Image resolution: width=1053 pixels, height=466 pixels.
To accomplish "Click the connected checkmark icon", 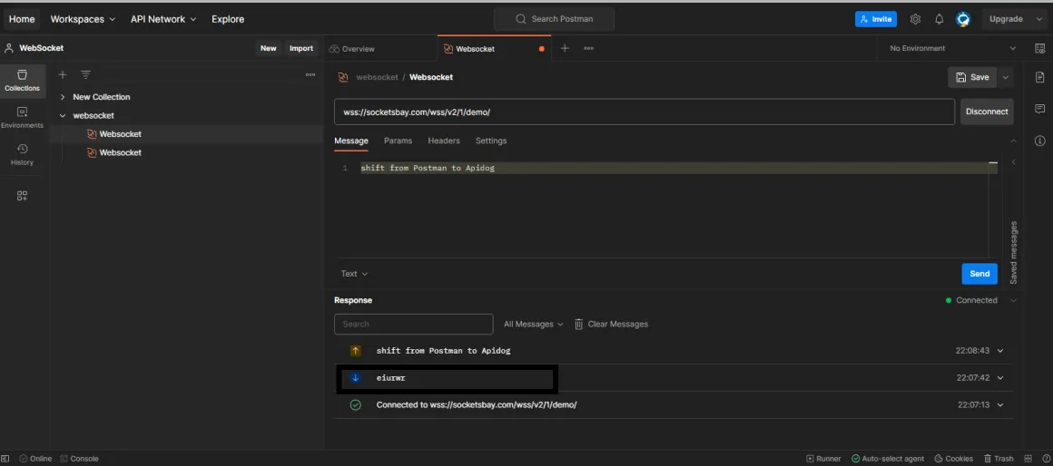I will point(356,405).
